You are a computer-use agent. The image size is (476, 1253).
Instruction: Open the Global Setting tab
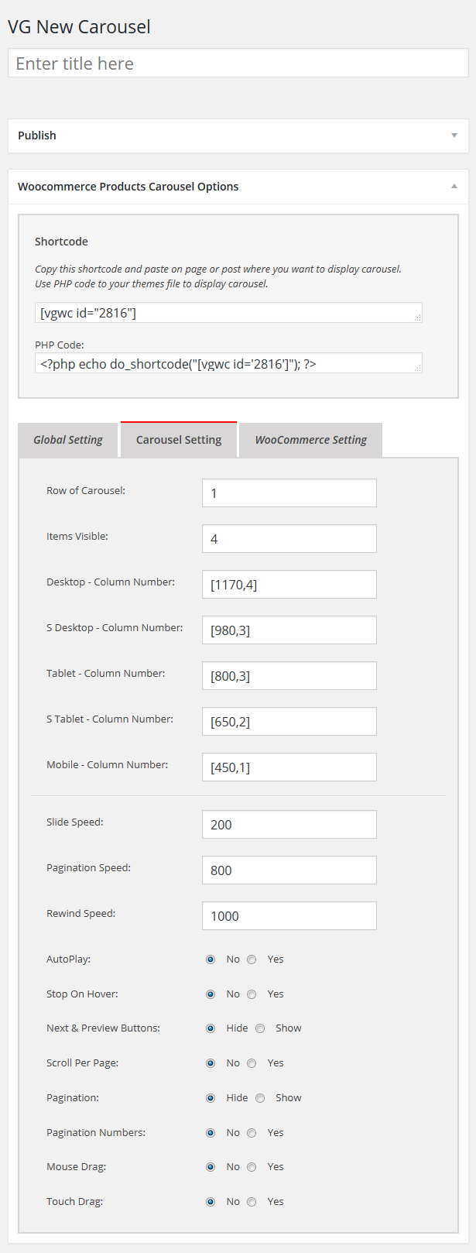coord(68,440)
